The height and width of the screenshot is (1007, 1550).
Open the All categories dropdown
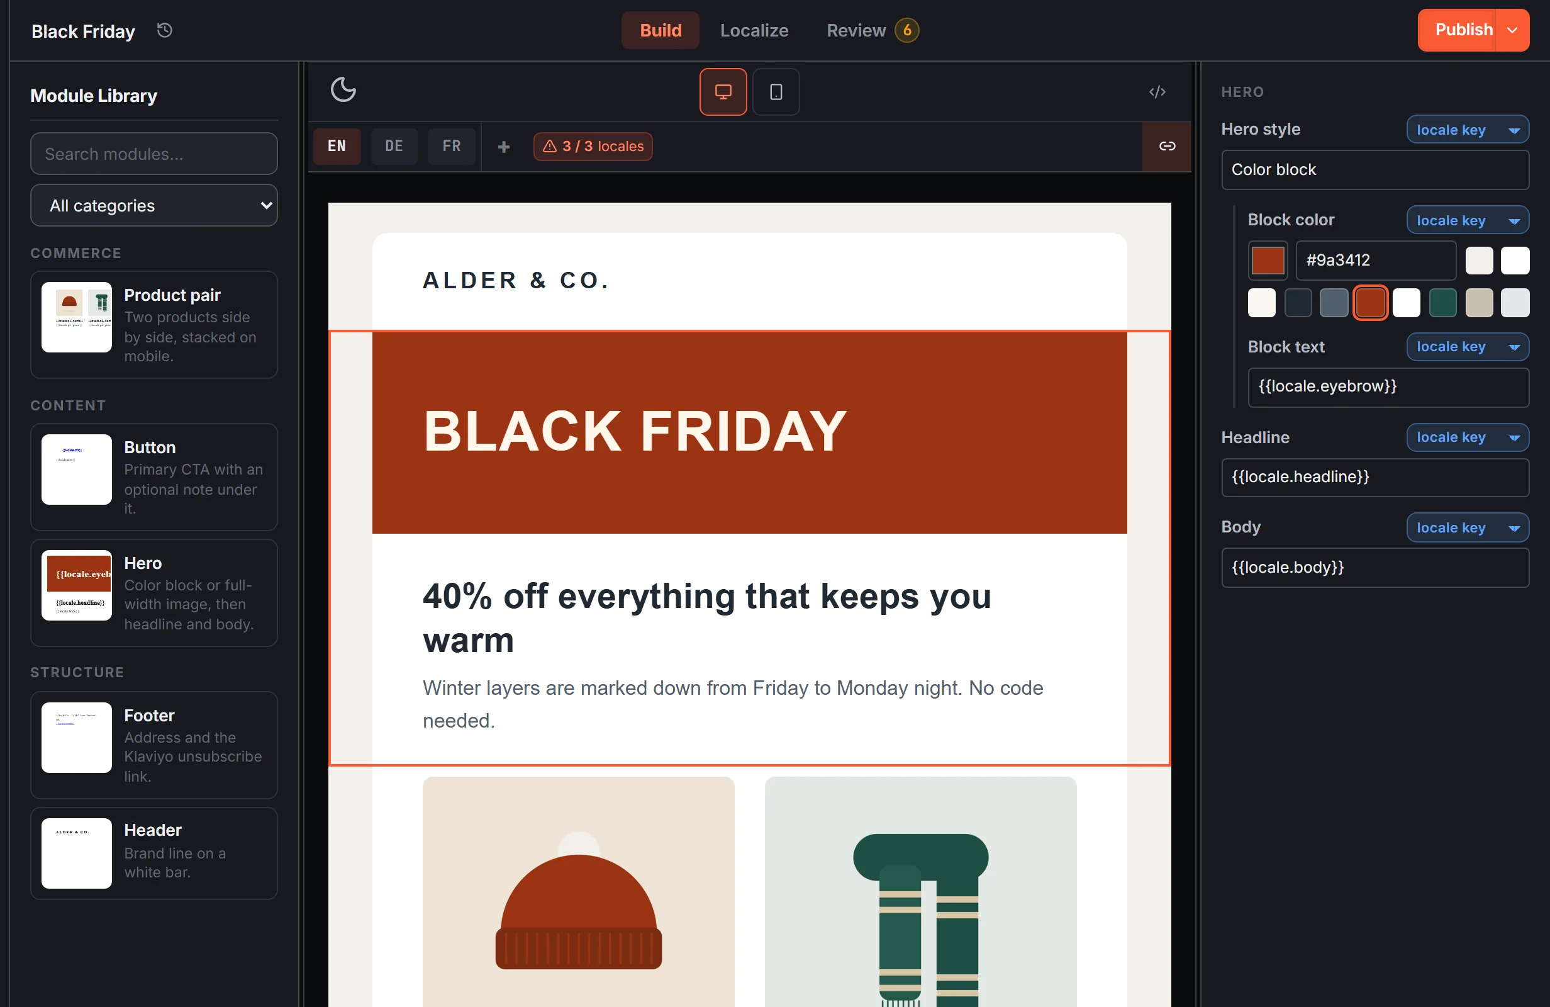point(153,205)
